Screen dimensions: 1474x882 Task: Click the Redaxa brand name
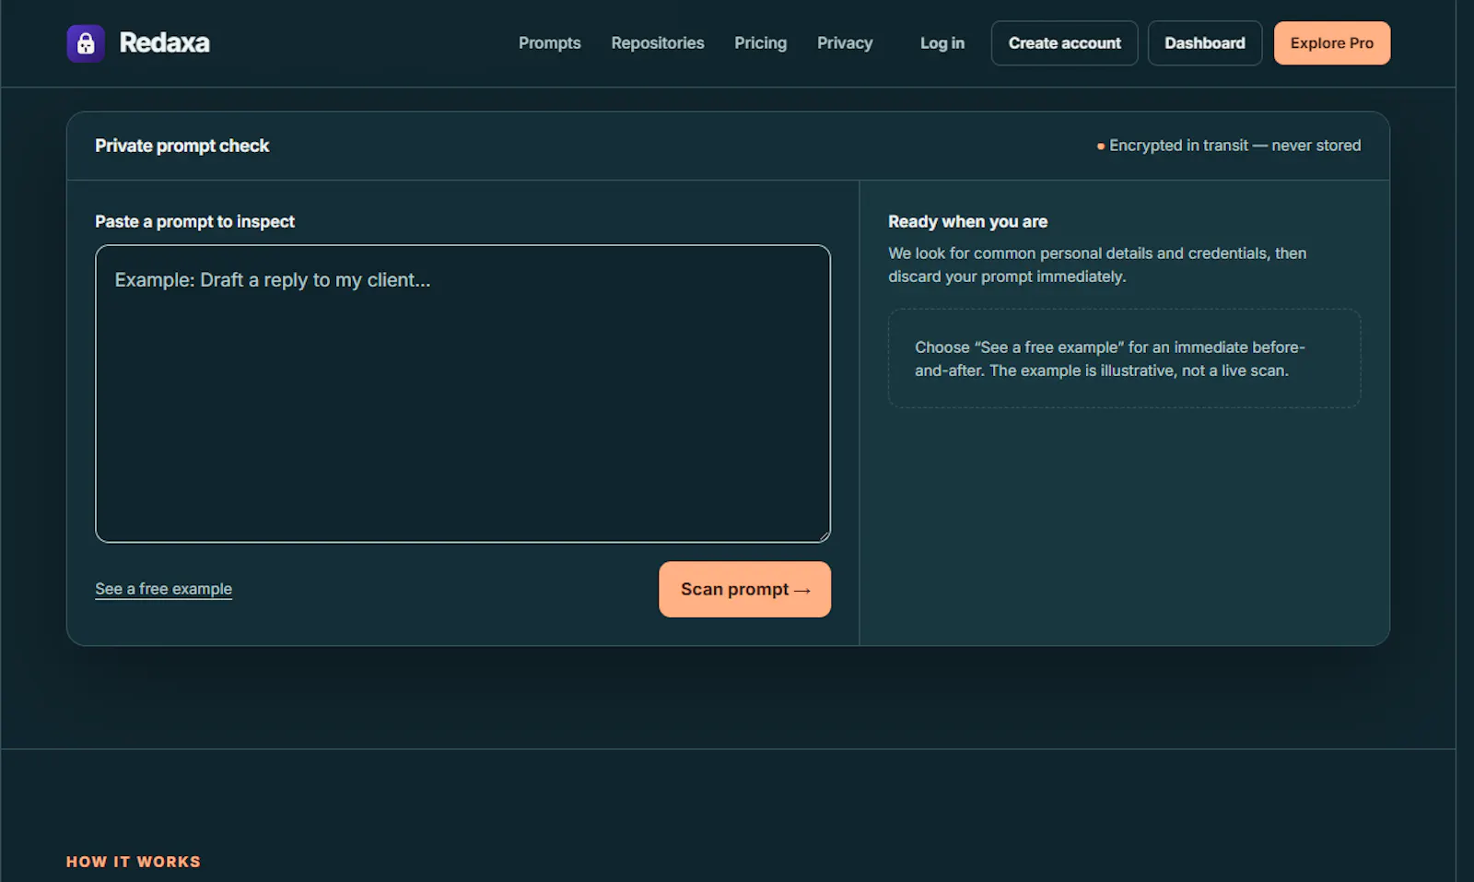point(164,43)
